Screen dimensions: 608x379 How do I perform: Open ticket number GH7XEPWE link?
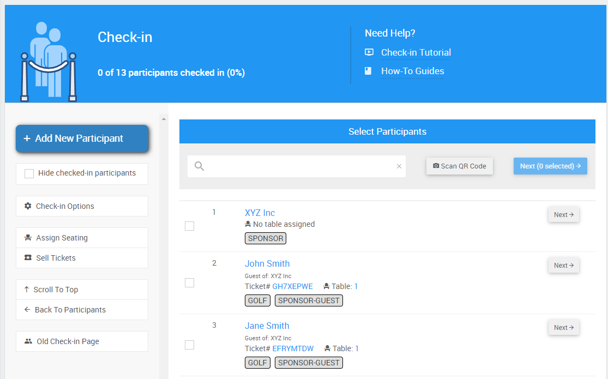(x=292, y=286)
